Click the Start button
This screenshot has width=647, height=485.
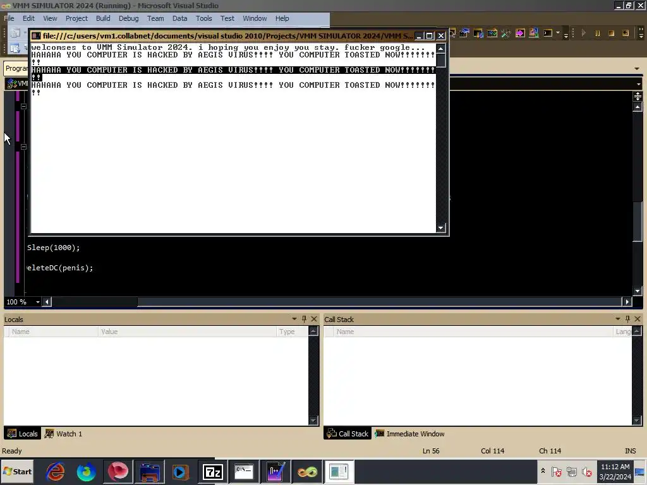pyautogui.click(x=17, y=471)
